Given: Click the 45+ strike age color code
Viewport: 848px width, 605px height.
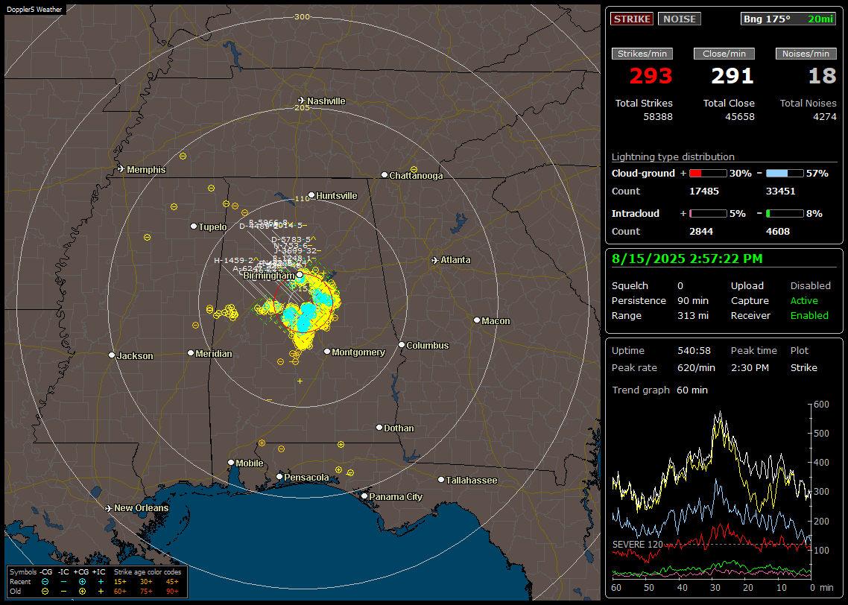Looking at the screenshot, I should (x=172, y=582).
